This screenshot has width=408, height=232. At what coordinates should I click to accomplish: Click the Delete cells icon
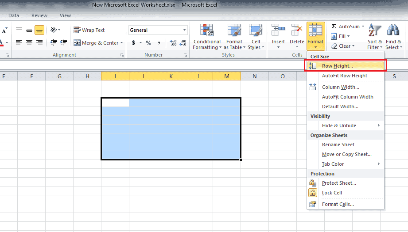[297, 30]
